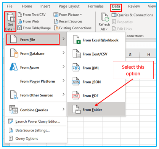Open the Page Layout tab
This screenshot has width=159, height=149.
click(69, 6)
